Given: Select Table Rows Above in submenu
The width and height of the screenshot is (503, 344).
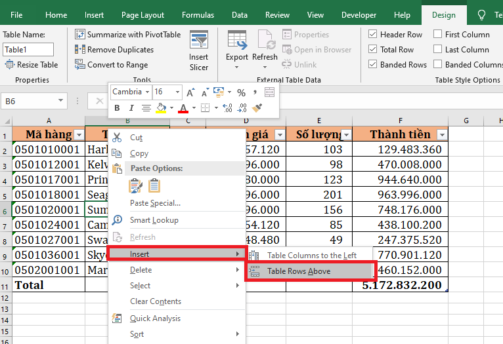Looking at the screenshot, I should point(299,271).
